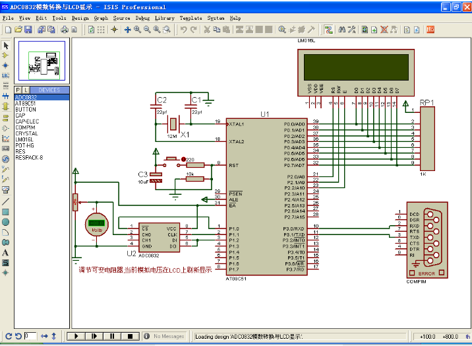Select the 2D Text tool
472x346 pixels.
[x=5, y=253]
